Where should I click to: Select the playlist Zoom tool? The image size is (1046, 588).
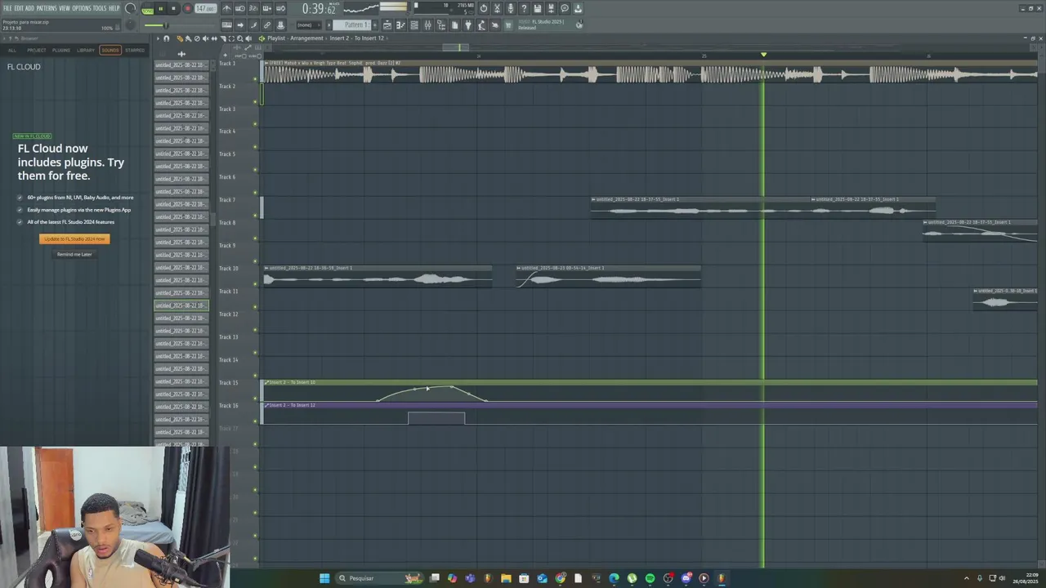click(x=240, y=38)
